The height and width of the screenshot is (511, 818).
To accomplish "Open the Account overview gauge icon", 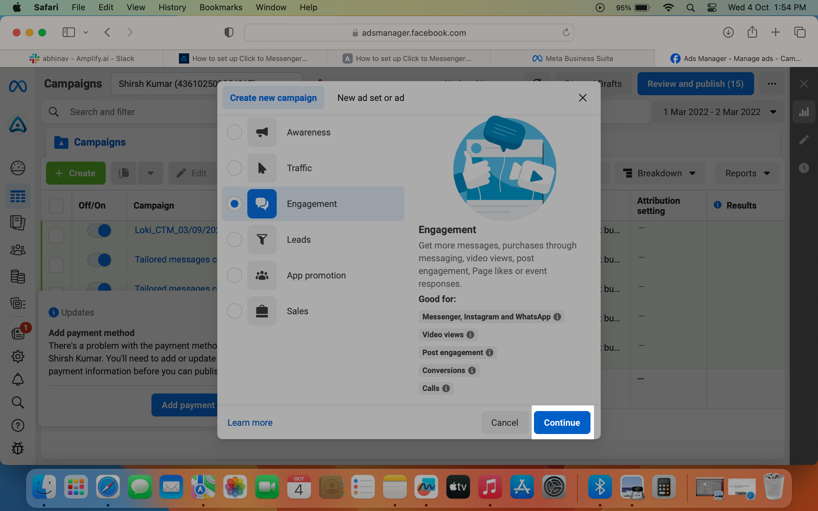I will [18, 168].
